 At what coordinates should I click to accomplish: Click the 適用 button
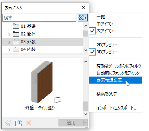(x=71, y=123)
